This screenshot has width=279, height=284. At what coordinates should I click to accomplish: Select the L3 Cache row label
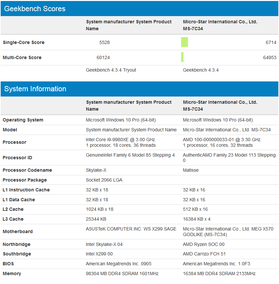click(13, 219)
